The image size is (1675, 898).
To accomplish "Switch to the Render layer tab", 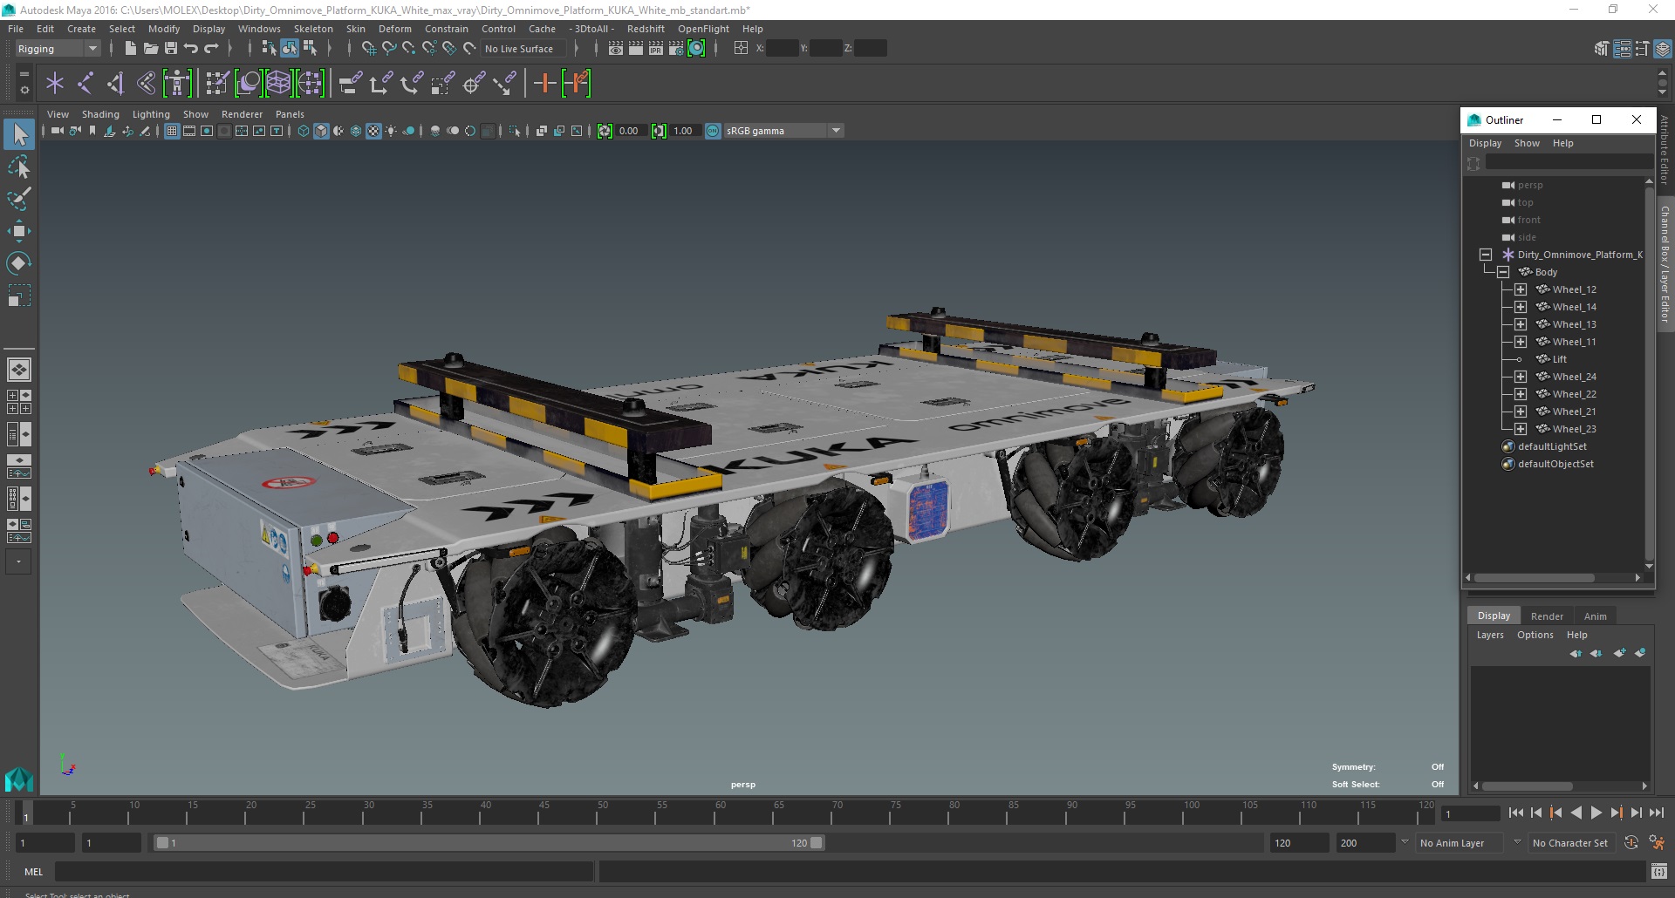I will [x=1547, y=616].
